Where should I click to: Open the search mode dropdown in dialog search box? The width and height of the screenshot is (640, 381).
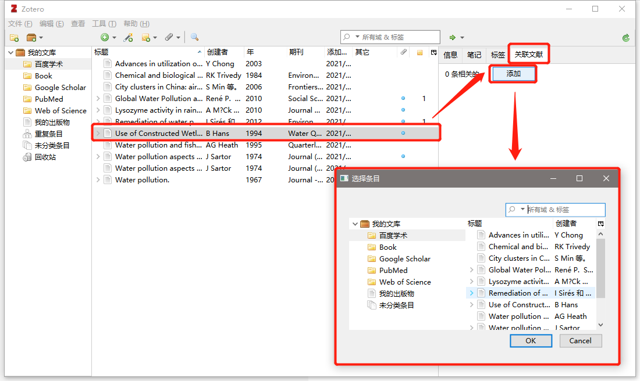tap(522, 210)
